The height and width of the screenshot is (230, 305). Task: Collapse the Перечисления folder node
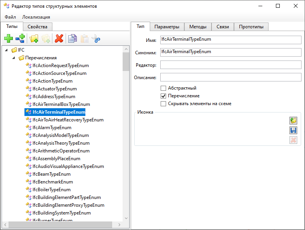14,58
